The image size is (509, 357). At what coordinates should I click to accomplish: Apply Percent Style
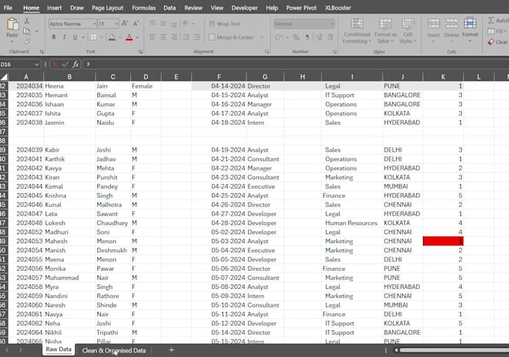(296, 37)
